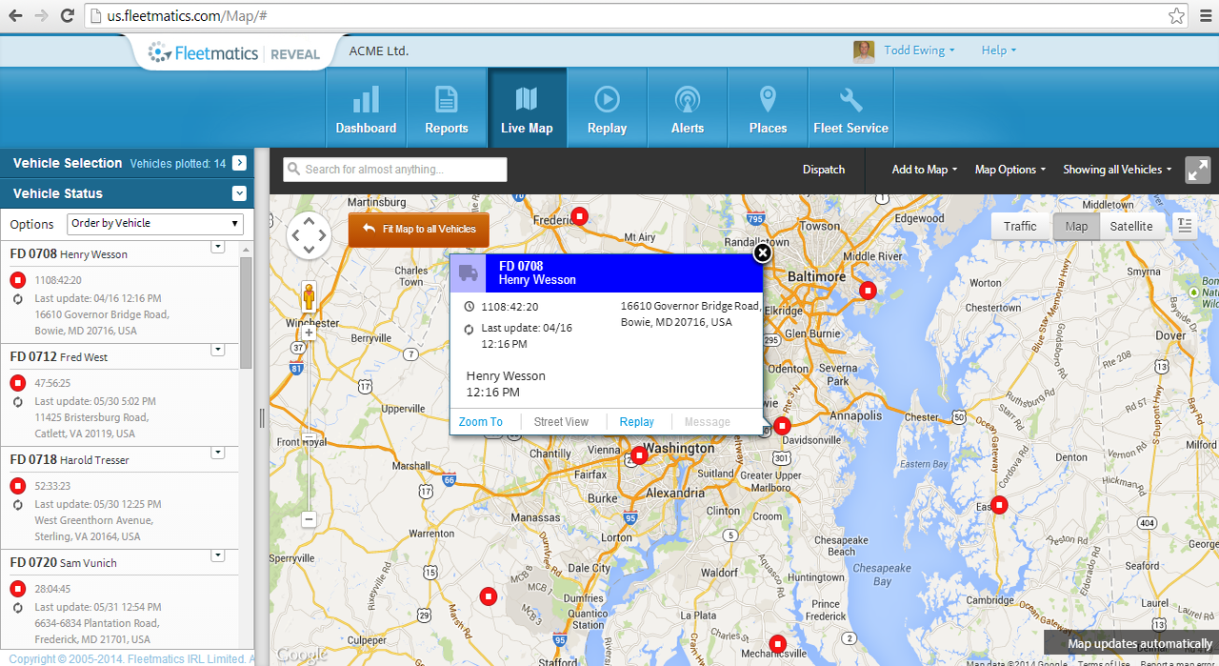Screen dimensions: 1219x666
Task: Click the truck icon in FD 0708 popup
Action: pyautogui.click(x=468, y=272)
